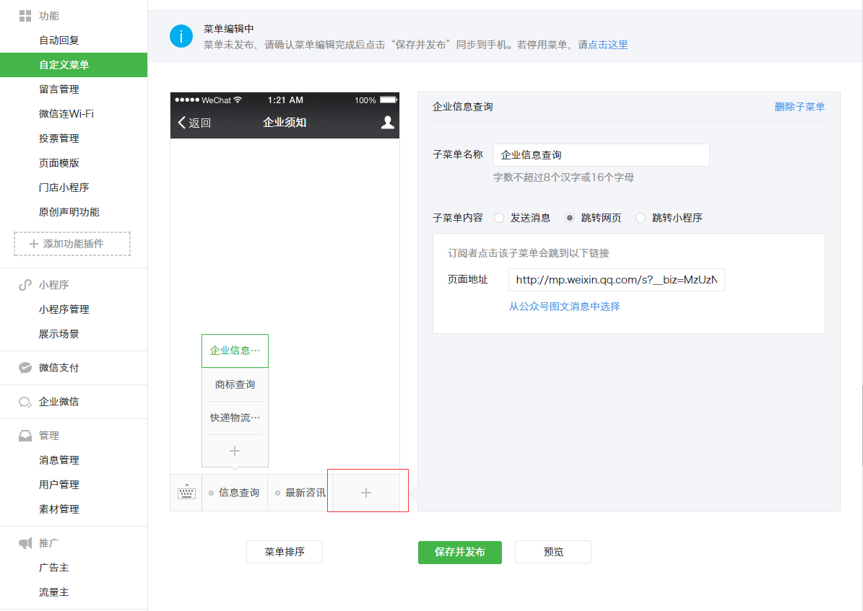The height and width of the screenshot is (611, 863).
Task: Open 企业微信 section
Action: tap(59, 402)
